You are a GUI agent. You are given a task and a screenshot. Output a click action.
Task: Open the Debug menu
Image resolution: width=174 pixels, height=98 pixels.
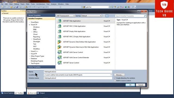tap(16, 4)
